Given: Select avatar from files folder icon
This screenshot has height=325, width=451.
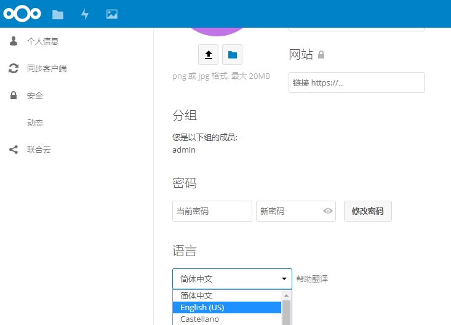Looking at the screenshot, I should [x=232, y=55].
